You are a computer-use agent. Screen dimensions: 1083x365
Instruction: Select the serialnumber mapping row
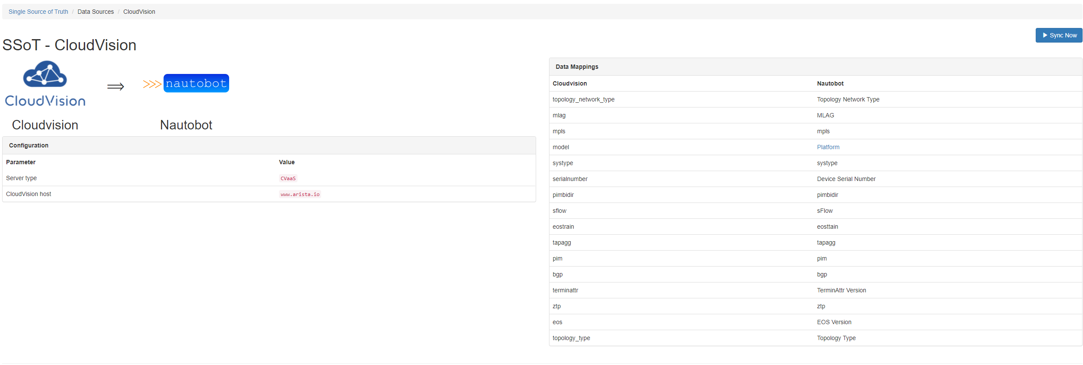[570, 179]
